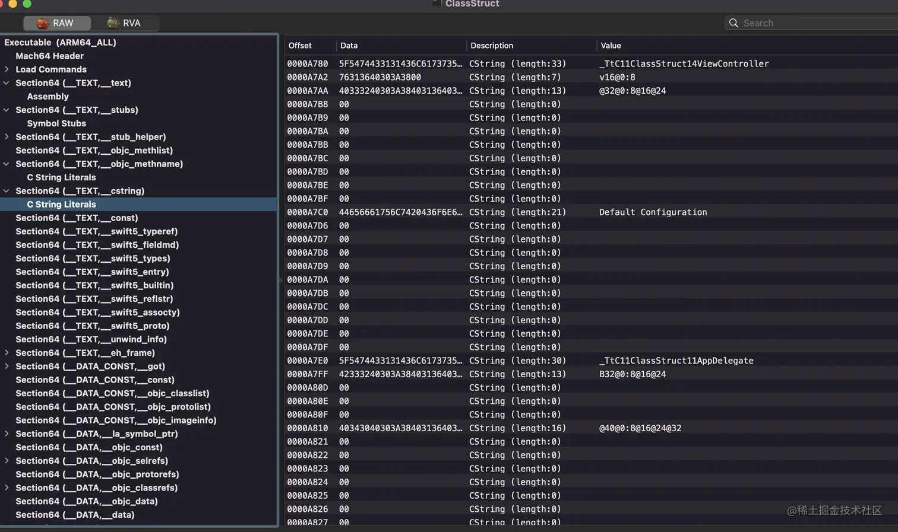Image resolution: width=898 pixels, height=532 pixels.
Task: Click the Data column header
Action: pos(349,46)
